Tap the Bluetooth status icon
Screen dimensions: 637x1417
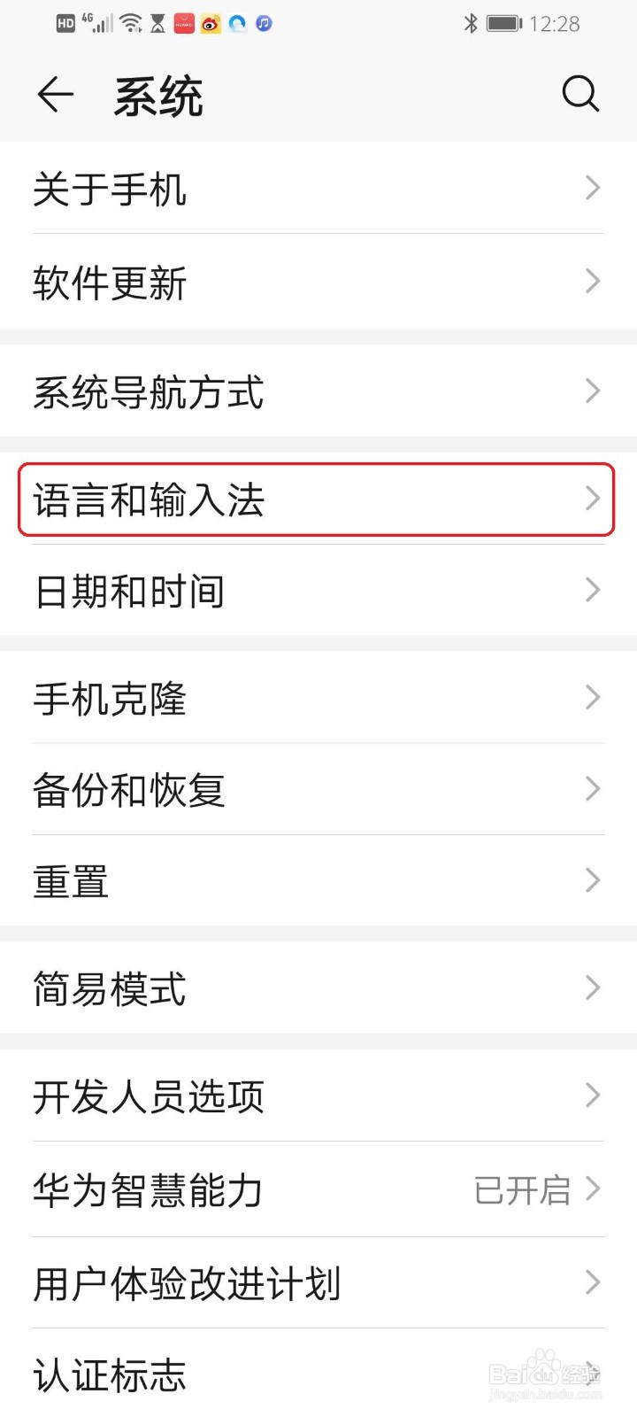coord(471,24)
